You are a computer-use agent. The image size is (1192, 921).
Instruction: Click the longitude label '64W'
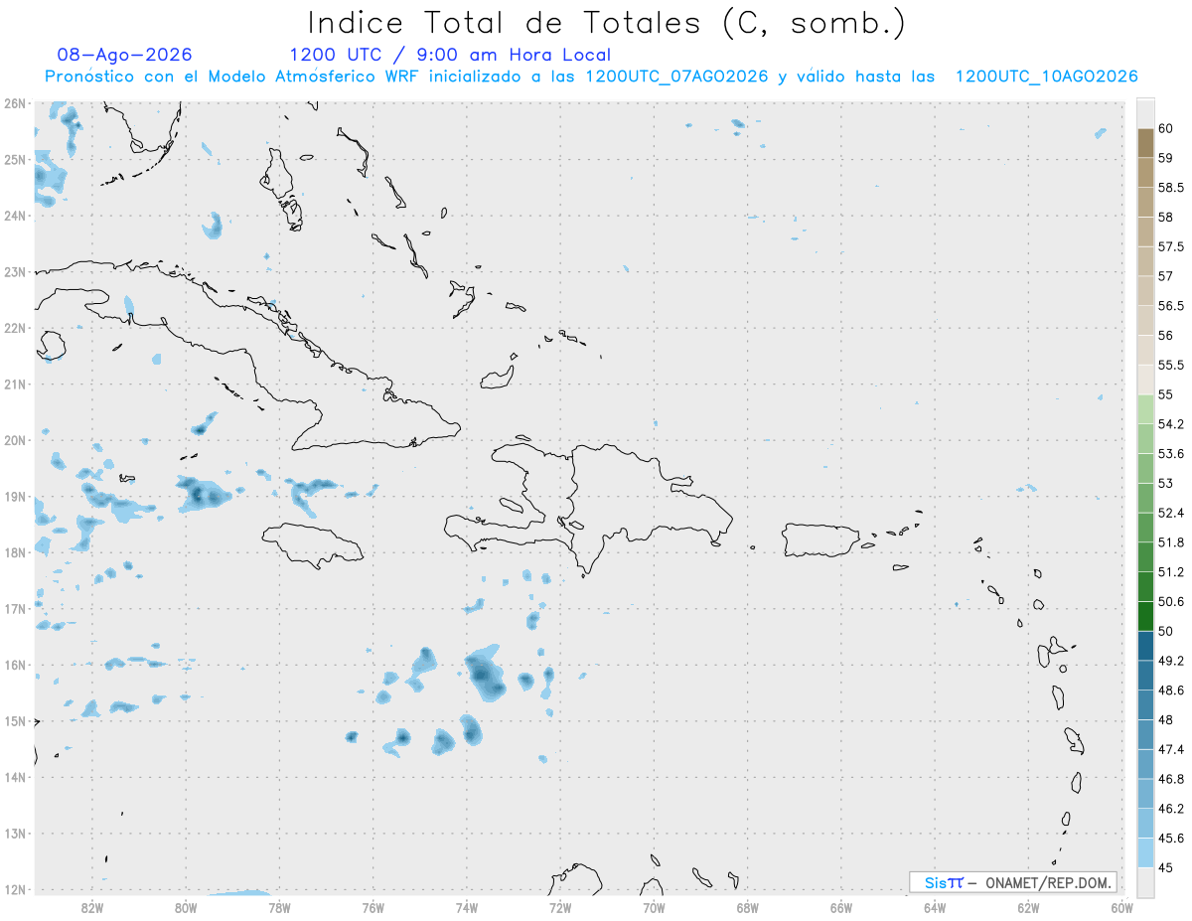(934, 907)
